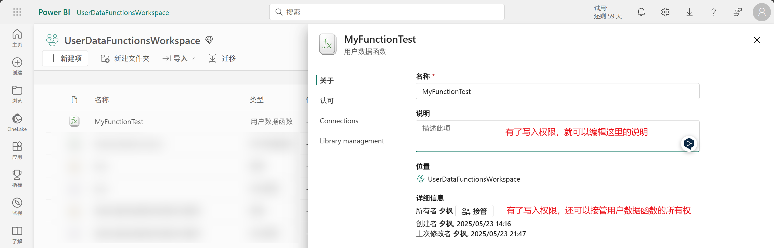
Task: Click the workspace people icon beside title
Action: coord(52,40)
